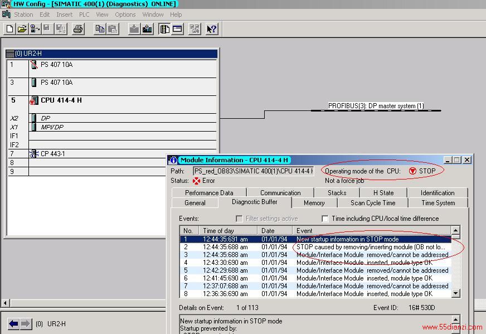The width and height of the screenshot is (486, 334).
Task: Switch to the General tab
Action: tap(195, 203)
